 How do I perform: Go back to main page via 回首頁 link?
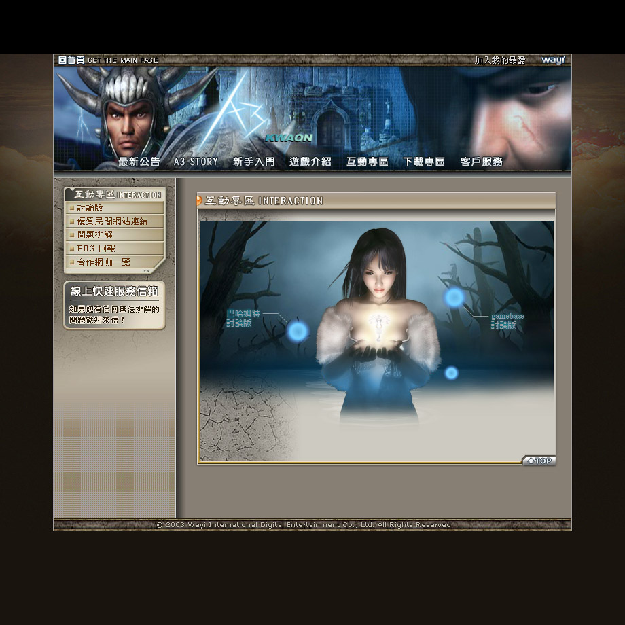[108, 60]
